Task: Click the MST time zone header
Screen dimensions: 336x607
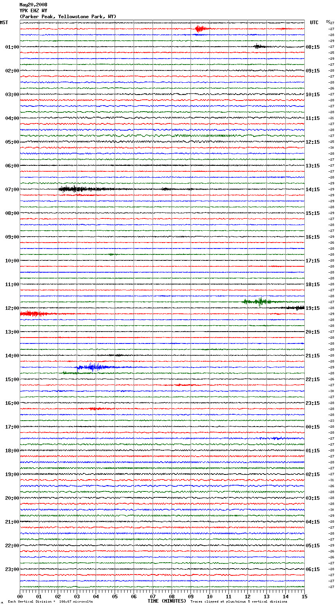Action: click(4, 23)
